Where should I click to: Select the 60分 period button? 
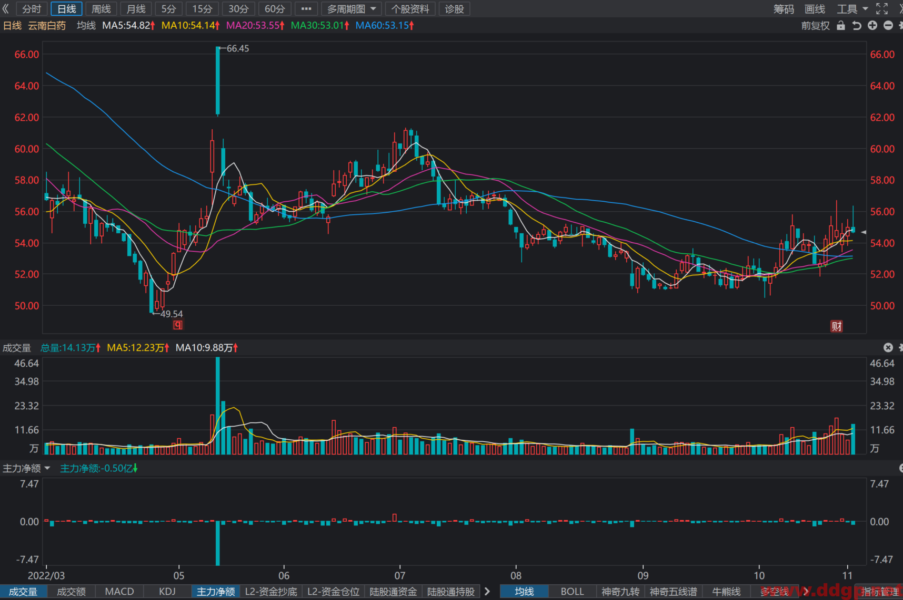[x=275, y=9]
